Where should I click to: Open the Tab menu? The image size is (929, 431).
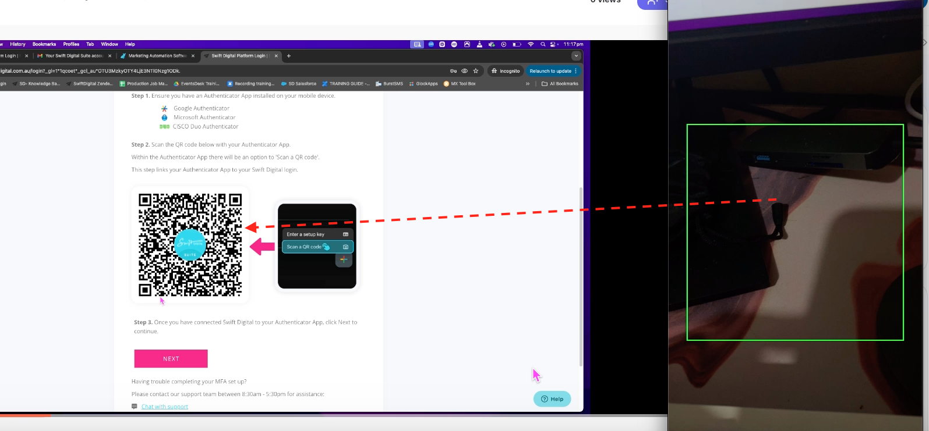90,44
